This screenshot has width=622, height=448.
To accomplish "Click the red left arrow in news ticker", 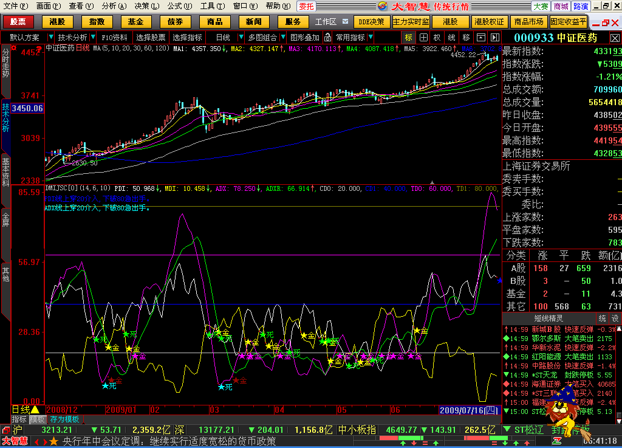I will (37, 441).
